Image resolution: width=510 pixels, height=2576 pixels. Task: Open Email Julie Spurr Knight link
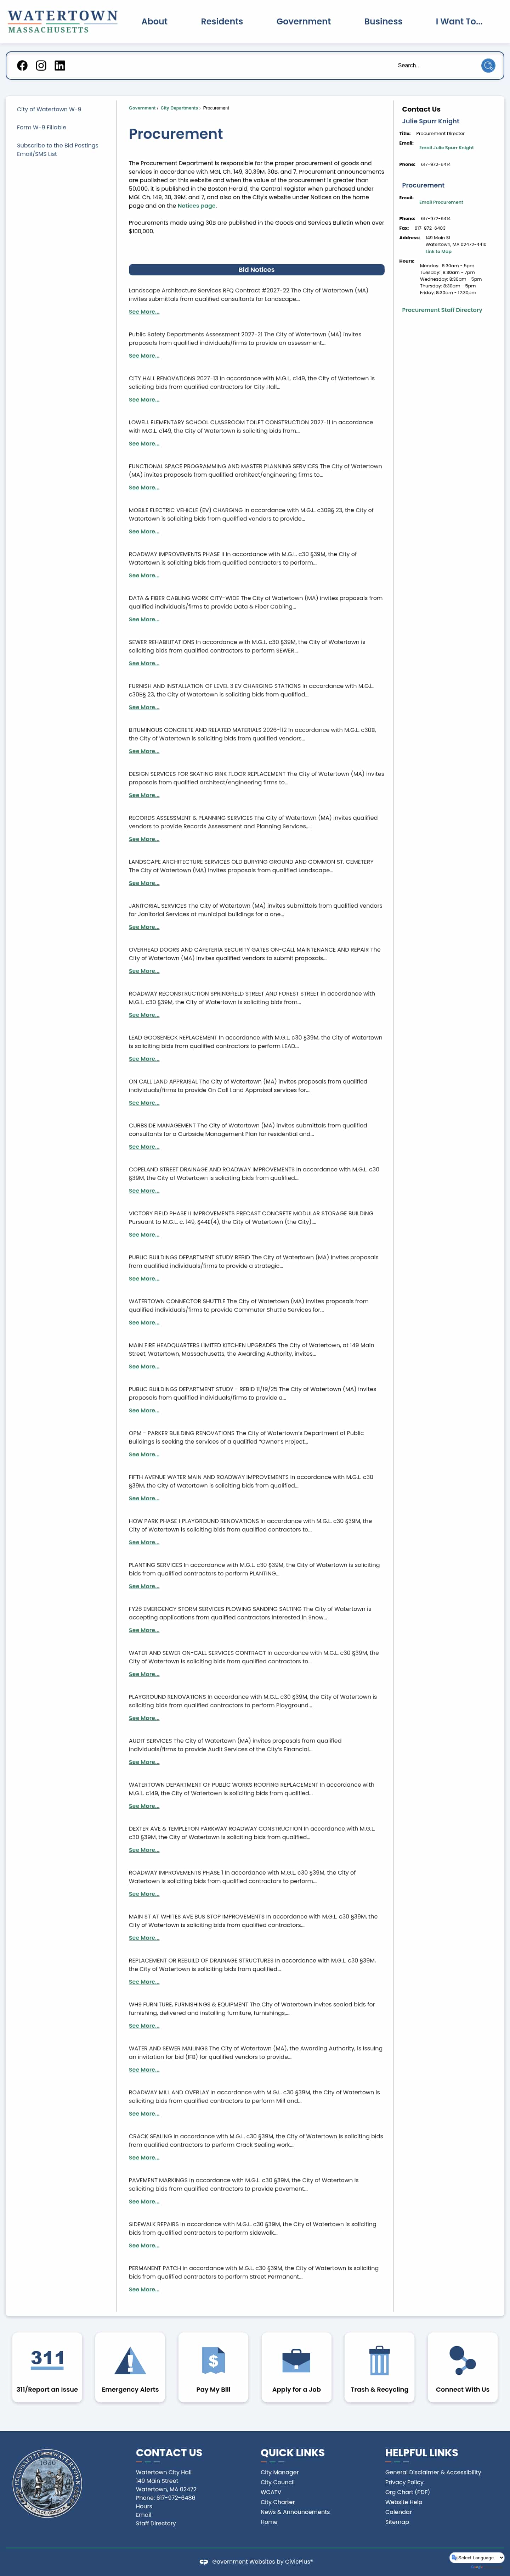446,148
